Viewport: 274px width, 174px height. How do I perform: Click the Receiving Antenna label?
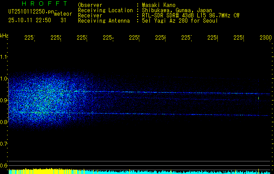point(104,21)
